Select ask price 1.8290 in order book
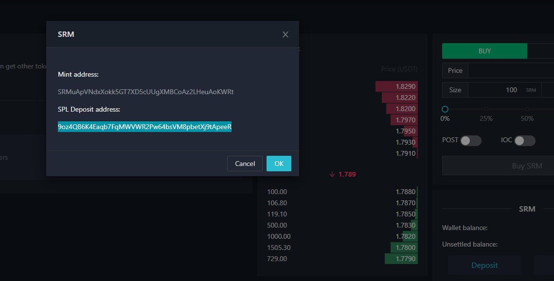The height and width of the screenshot is (281, 554). pyautogui.click(x=406, y=86)
